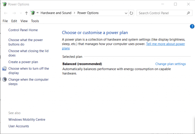Click the Power Options breadcrumb
The height and width of the screenshot is (134, 195).
point(88,13)
